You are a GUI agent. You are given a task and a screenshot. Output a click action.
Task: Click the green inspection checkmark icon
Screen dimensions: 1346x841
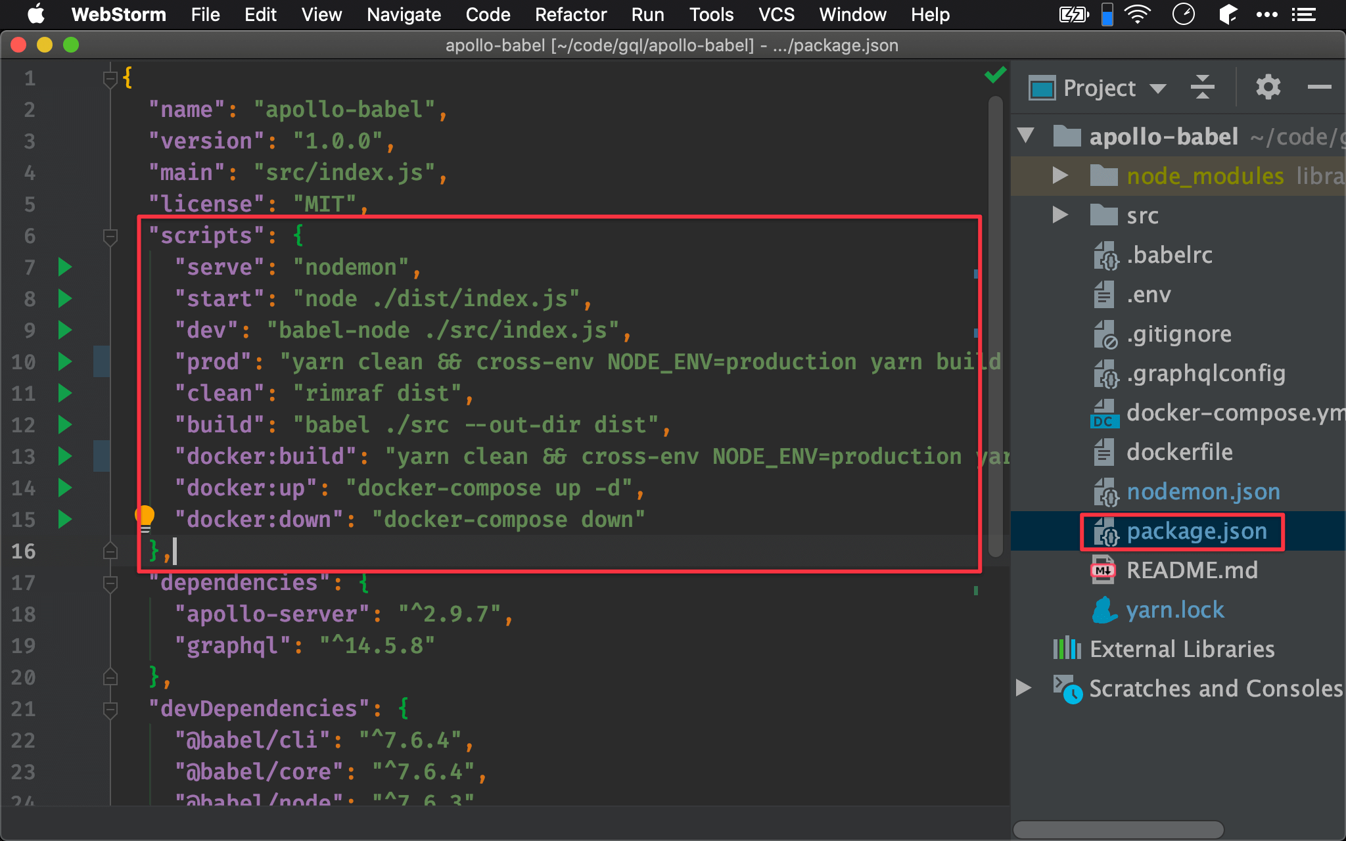pos(996,75)
